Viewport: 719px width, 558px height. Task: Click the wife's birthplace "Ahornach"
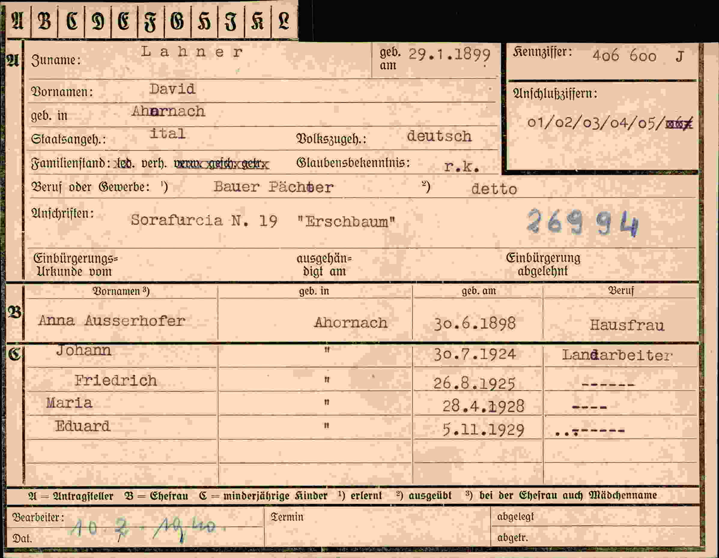tap(350, 322)
